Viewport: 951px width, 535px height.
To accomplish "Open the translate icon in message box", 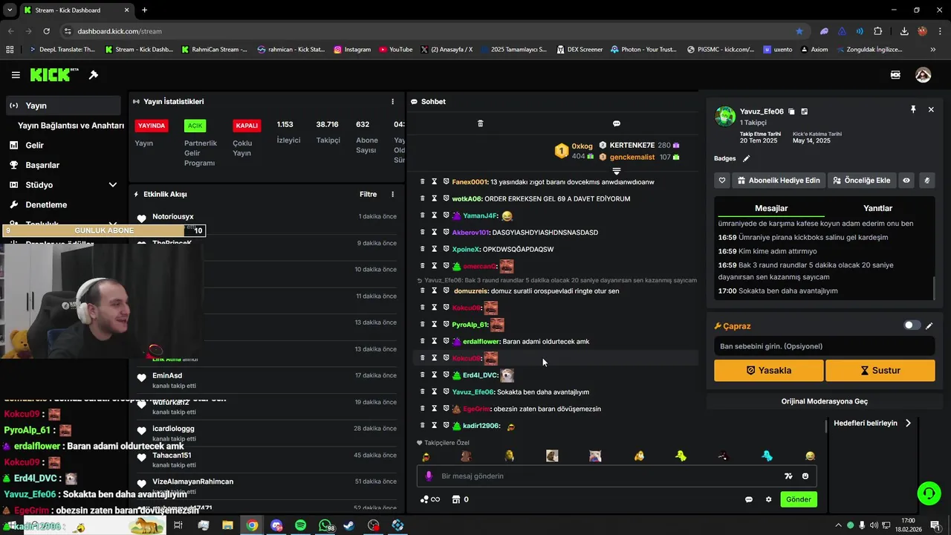I will pos(788,476).
